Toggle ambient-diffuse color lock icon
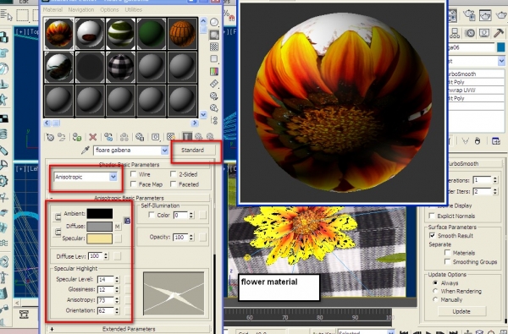Viewport: 508px width, 334px height. pos(57,216)
